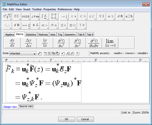Open the matrix layout templates palette

click(x=54, y=17)
